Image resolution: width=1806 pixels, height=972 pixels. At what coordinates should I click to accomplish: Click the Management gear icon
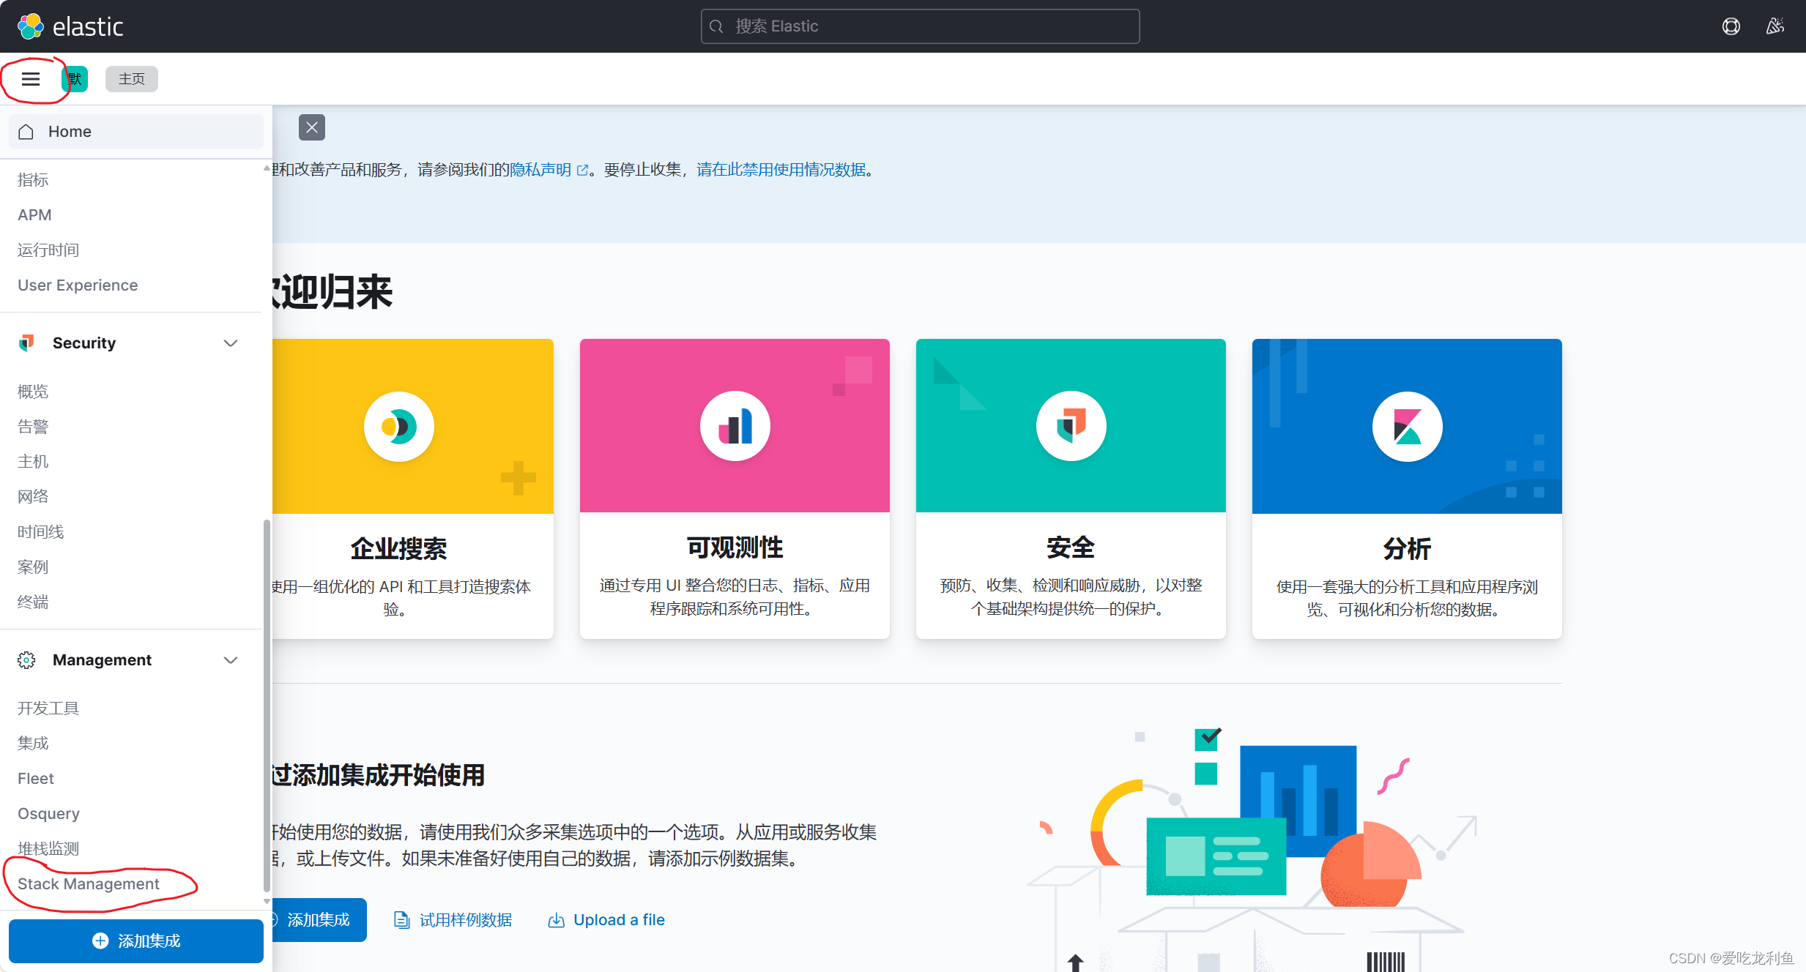[26, 660]
